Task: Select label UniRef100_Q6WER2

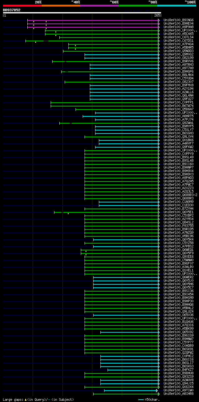Action: 178,277
